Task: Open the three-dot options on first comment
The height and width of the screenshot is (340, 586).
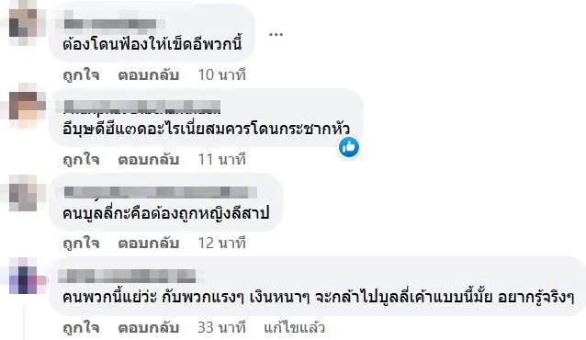Action: 276,34
